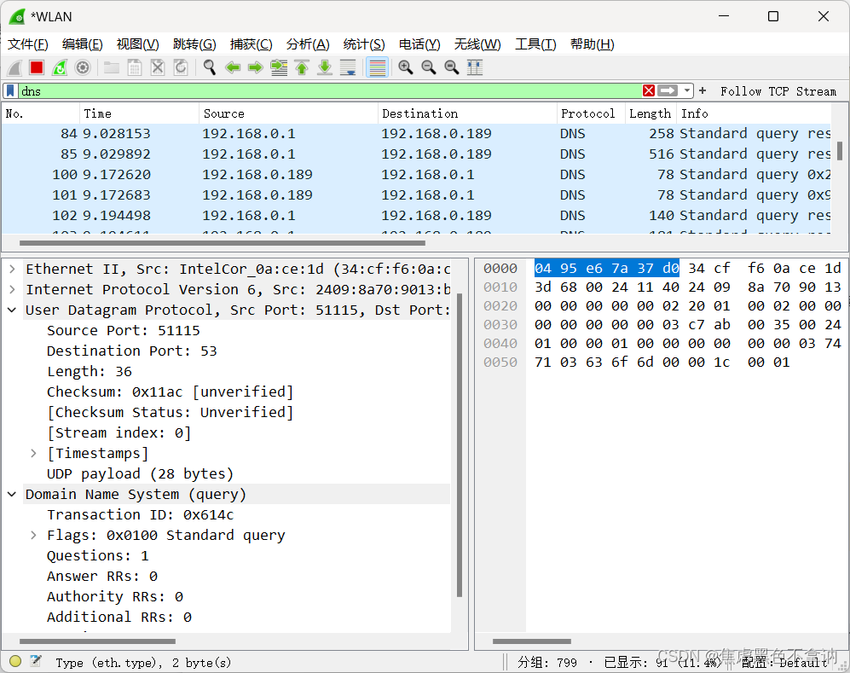Viewport: 850px width, 673px height.
Task: Select packet 100 at time 9.172620
Action: pyautogui.click(x=416, y=175)
